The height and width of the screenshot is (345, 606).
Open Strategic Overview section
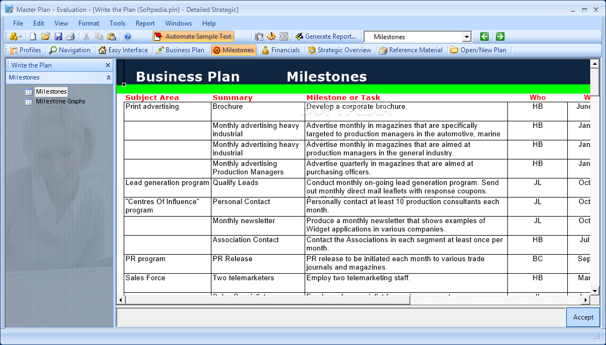pyautogui.click(x=340, y=50)
